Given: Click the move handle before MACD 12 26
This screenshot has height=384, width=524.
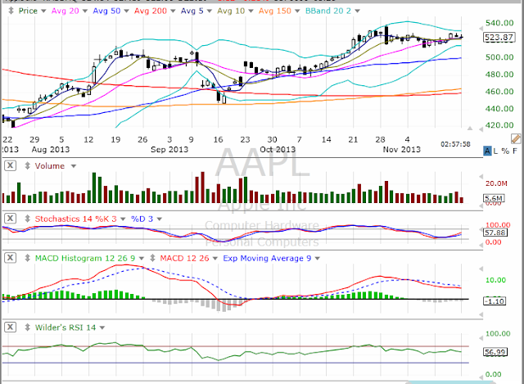Looking at the screenshot, I should pos(153,258).
